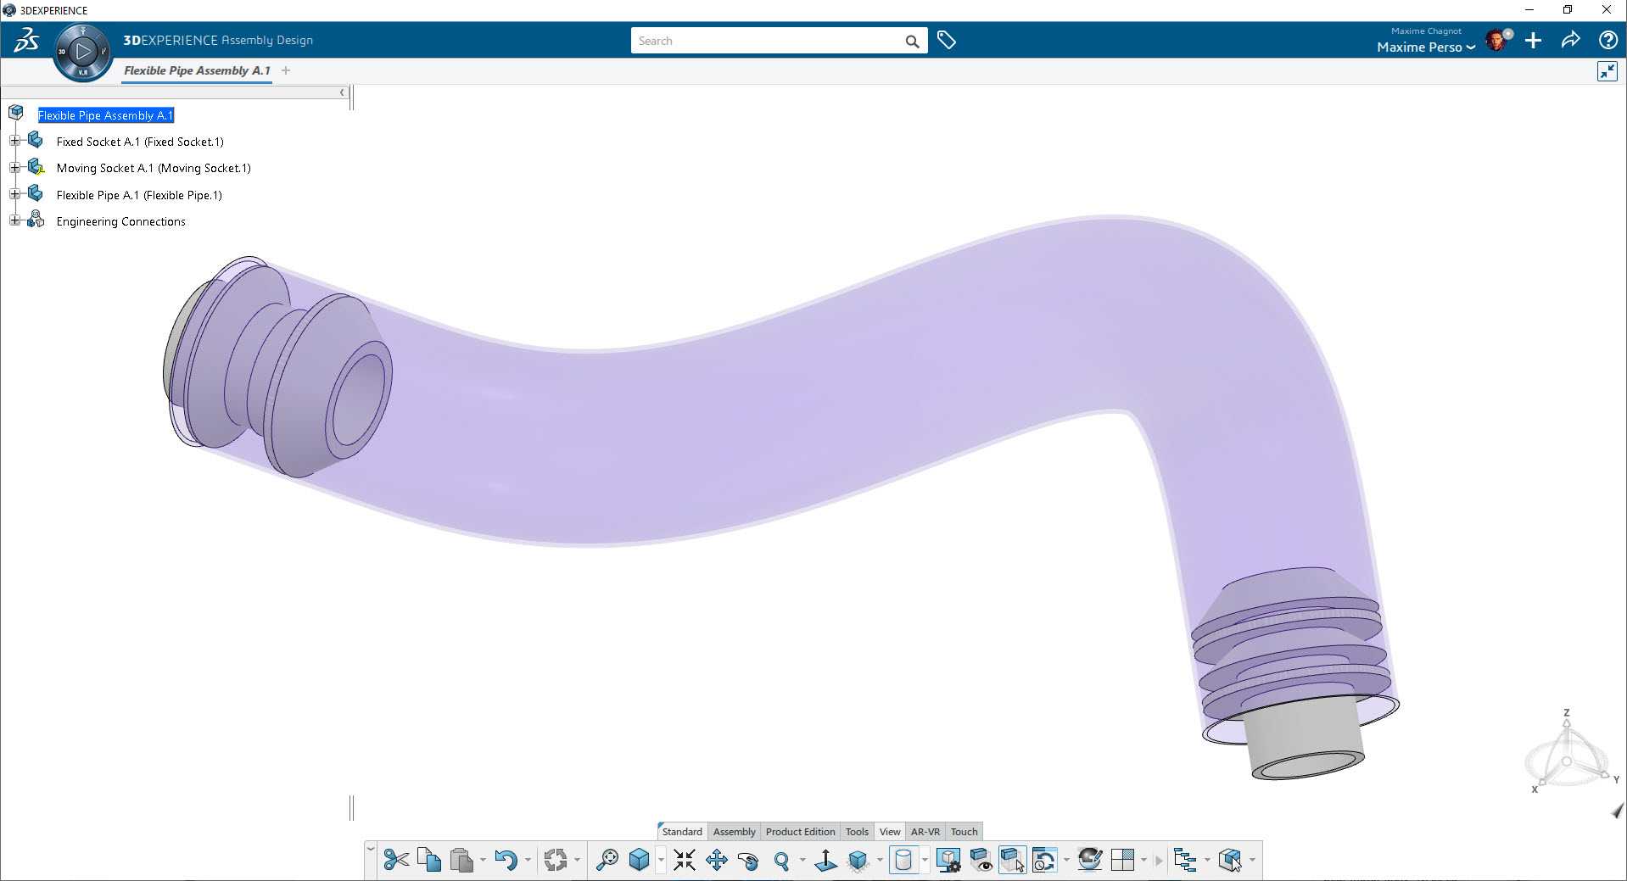The width and height of the screenshot is (1627, 881).
Task: Switch to the View tab
Action: 890,832
